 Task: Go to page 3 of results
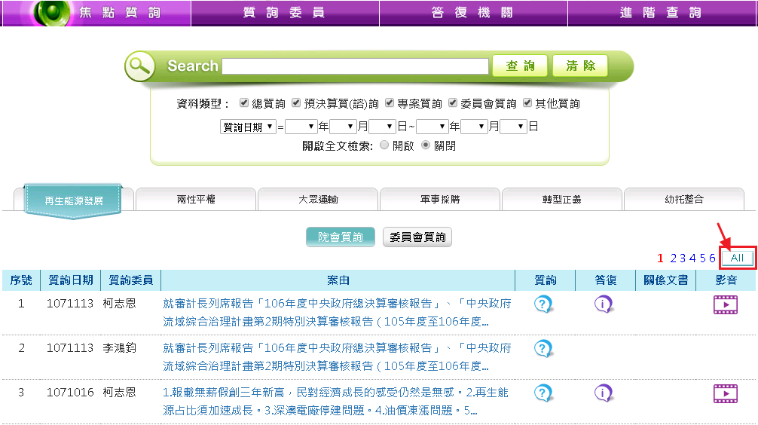tap(683, 258)
